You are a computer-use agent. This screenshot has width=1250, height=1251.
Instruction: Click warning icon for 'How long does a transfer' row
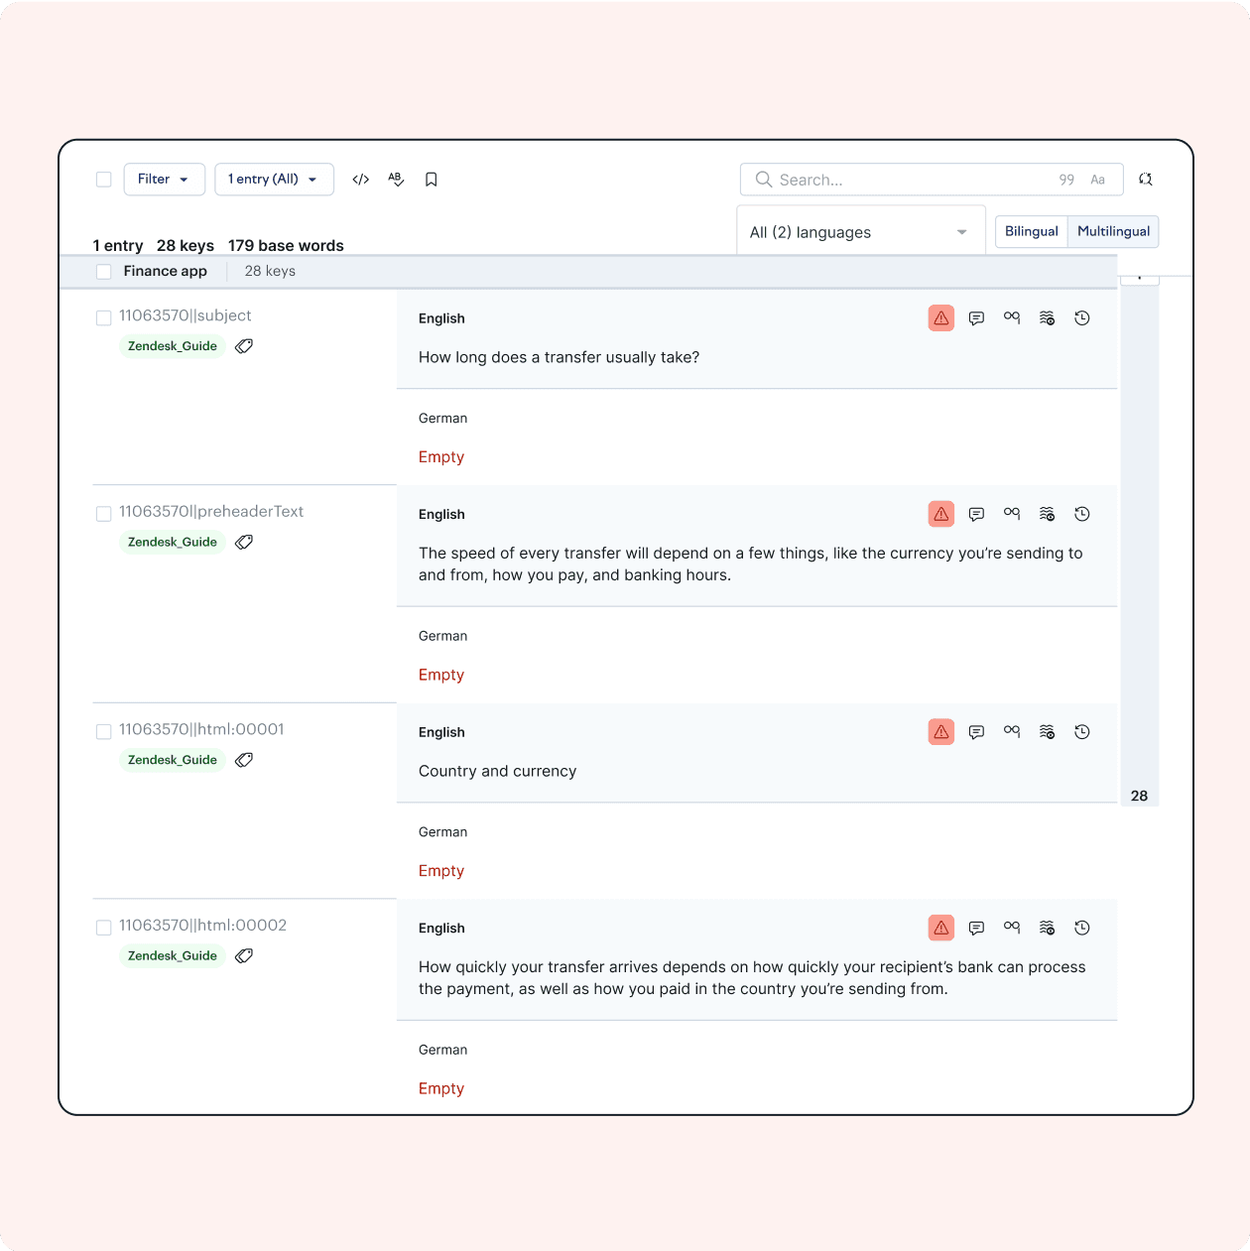click(940, 318)
